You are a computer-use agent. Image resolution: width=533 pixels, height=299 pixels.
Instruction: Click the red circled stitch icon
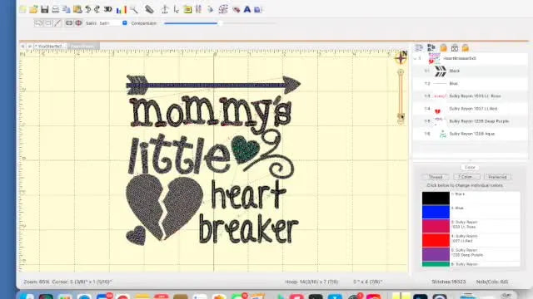[78, 23]
